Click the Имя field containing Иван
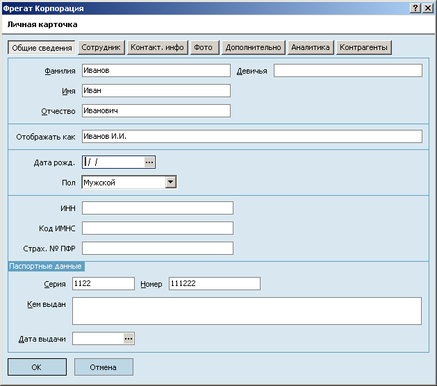437x386 pixels. (156, 90)
